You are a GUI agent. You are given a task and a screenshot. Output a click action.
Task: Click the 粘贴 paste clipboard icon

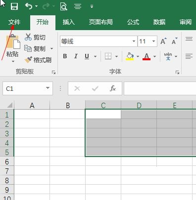point(13,41)
